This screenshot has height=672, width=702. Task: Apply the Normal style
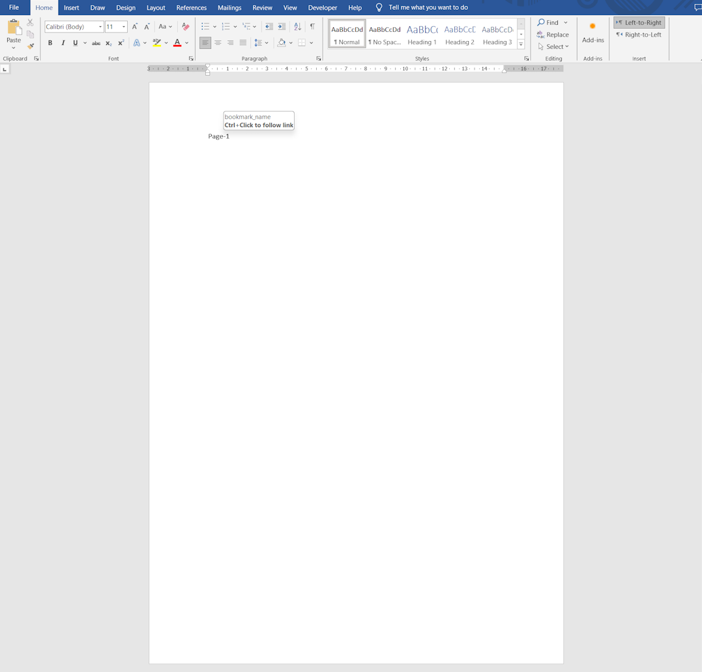click(x=347, y=34)
